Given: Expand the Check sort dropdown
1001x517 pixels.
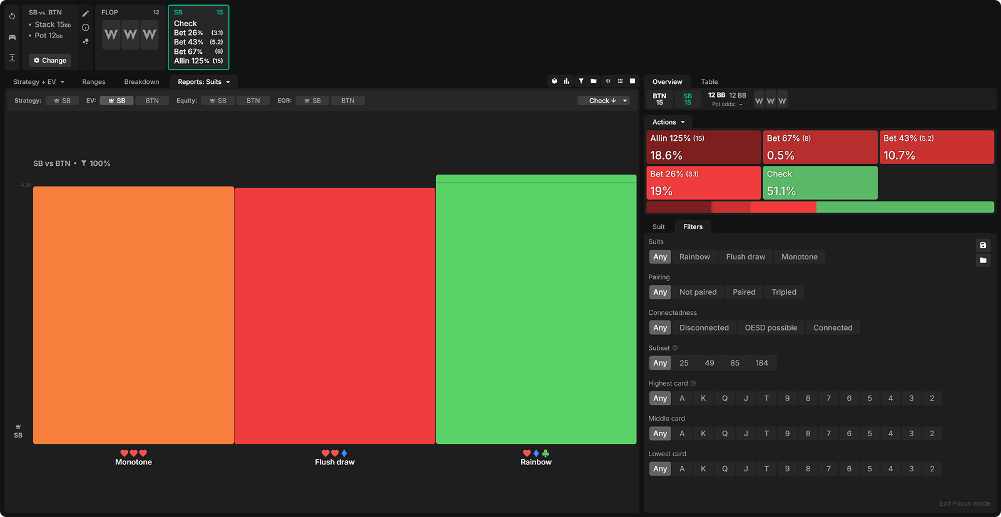Looking at the screenshot, I should pyautogui.click(x=604, y=101).
